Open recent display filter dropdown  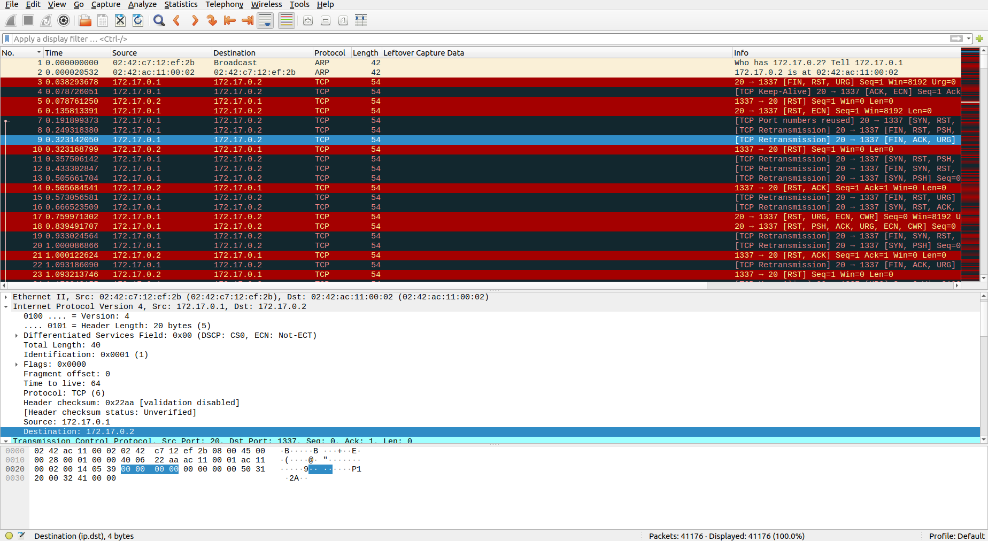[x=969, y=38]
